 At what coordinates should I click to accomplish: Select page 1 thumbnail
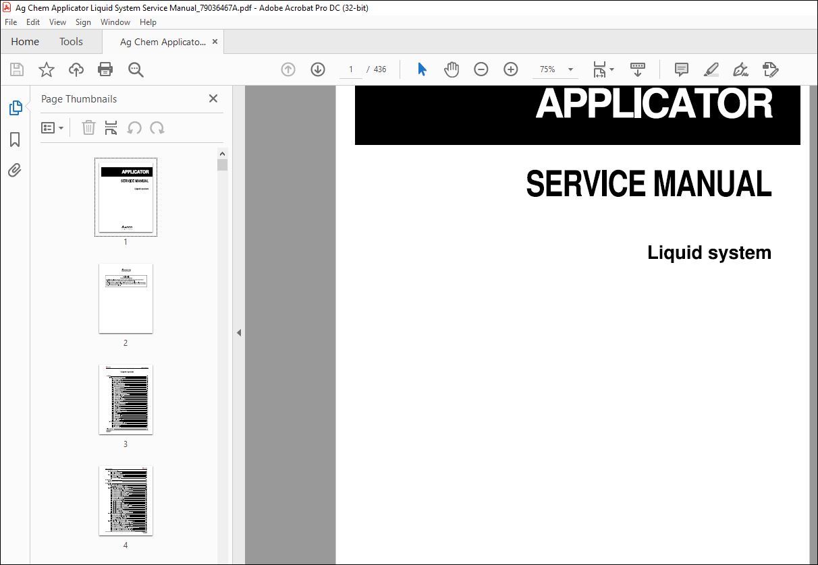126,198
